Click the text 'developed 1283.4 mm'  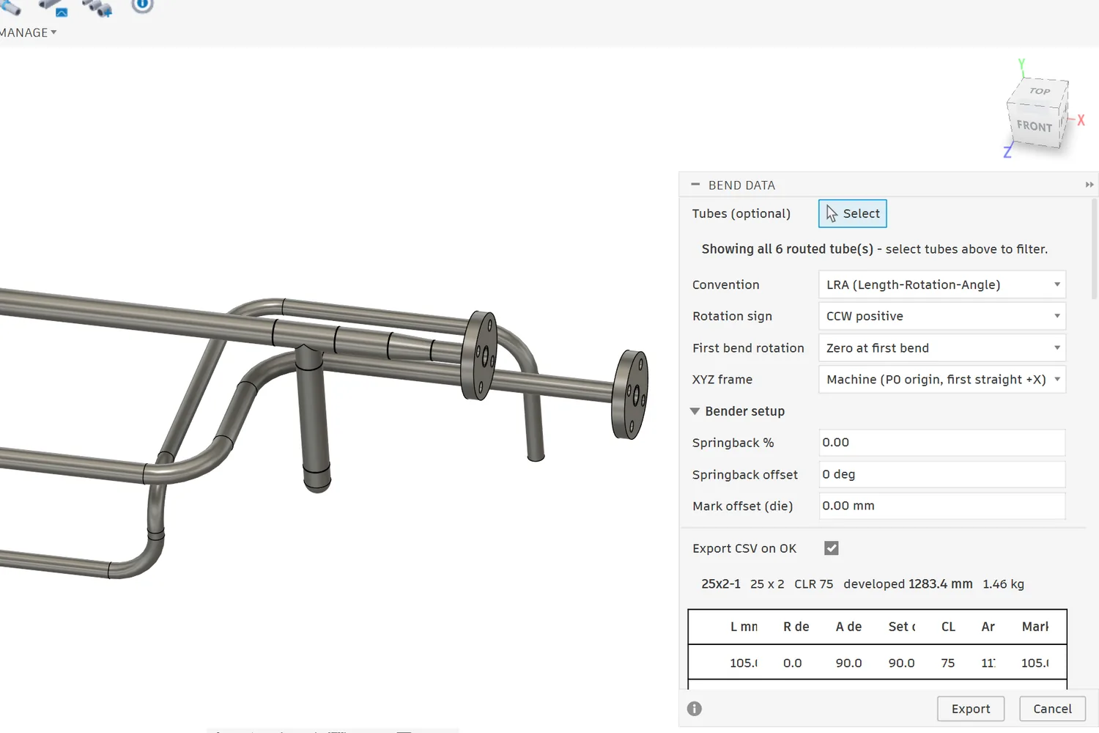909,584
